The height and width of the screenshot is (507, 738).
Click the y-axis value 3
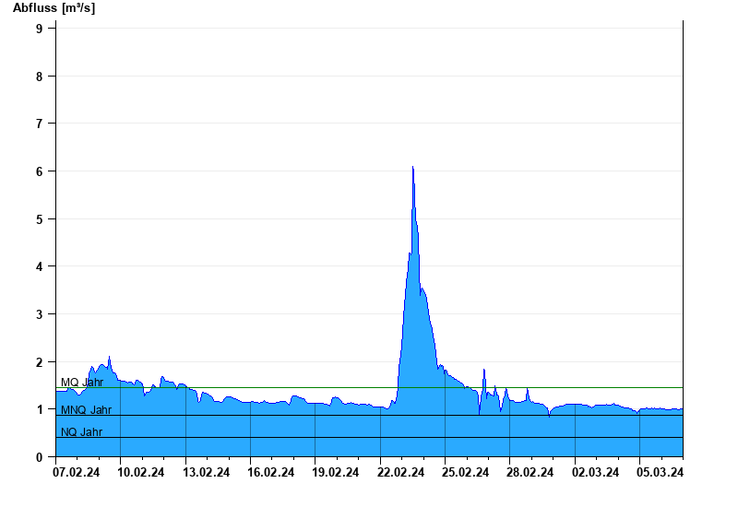pos(39,314)
